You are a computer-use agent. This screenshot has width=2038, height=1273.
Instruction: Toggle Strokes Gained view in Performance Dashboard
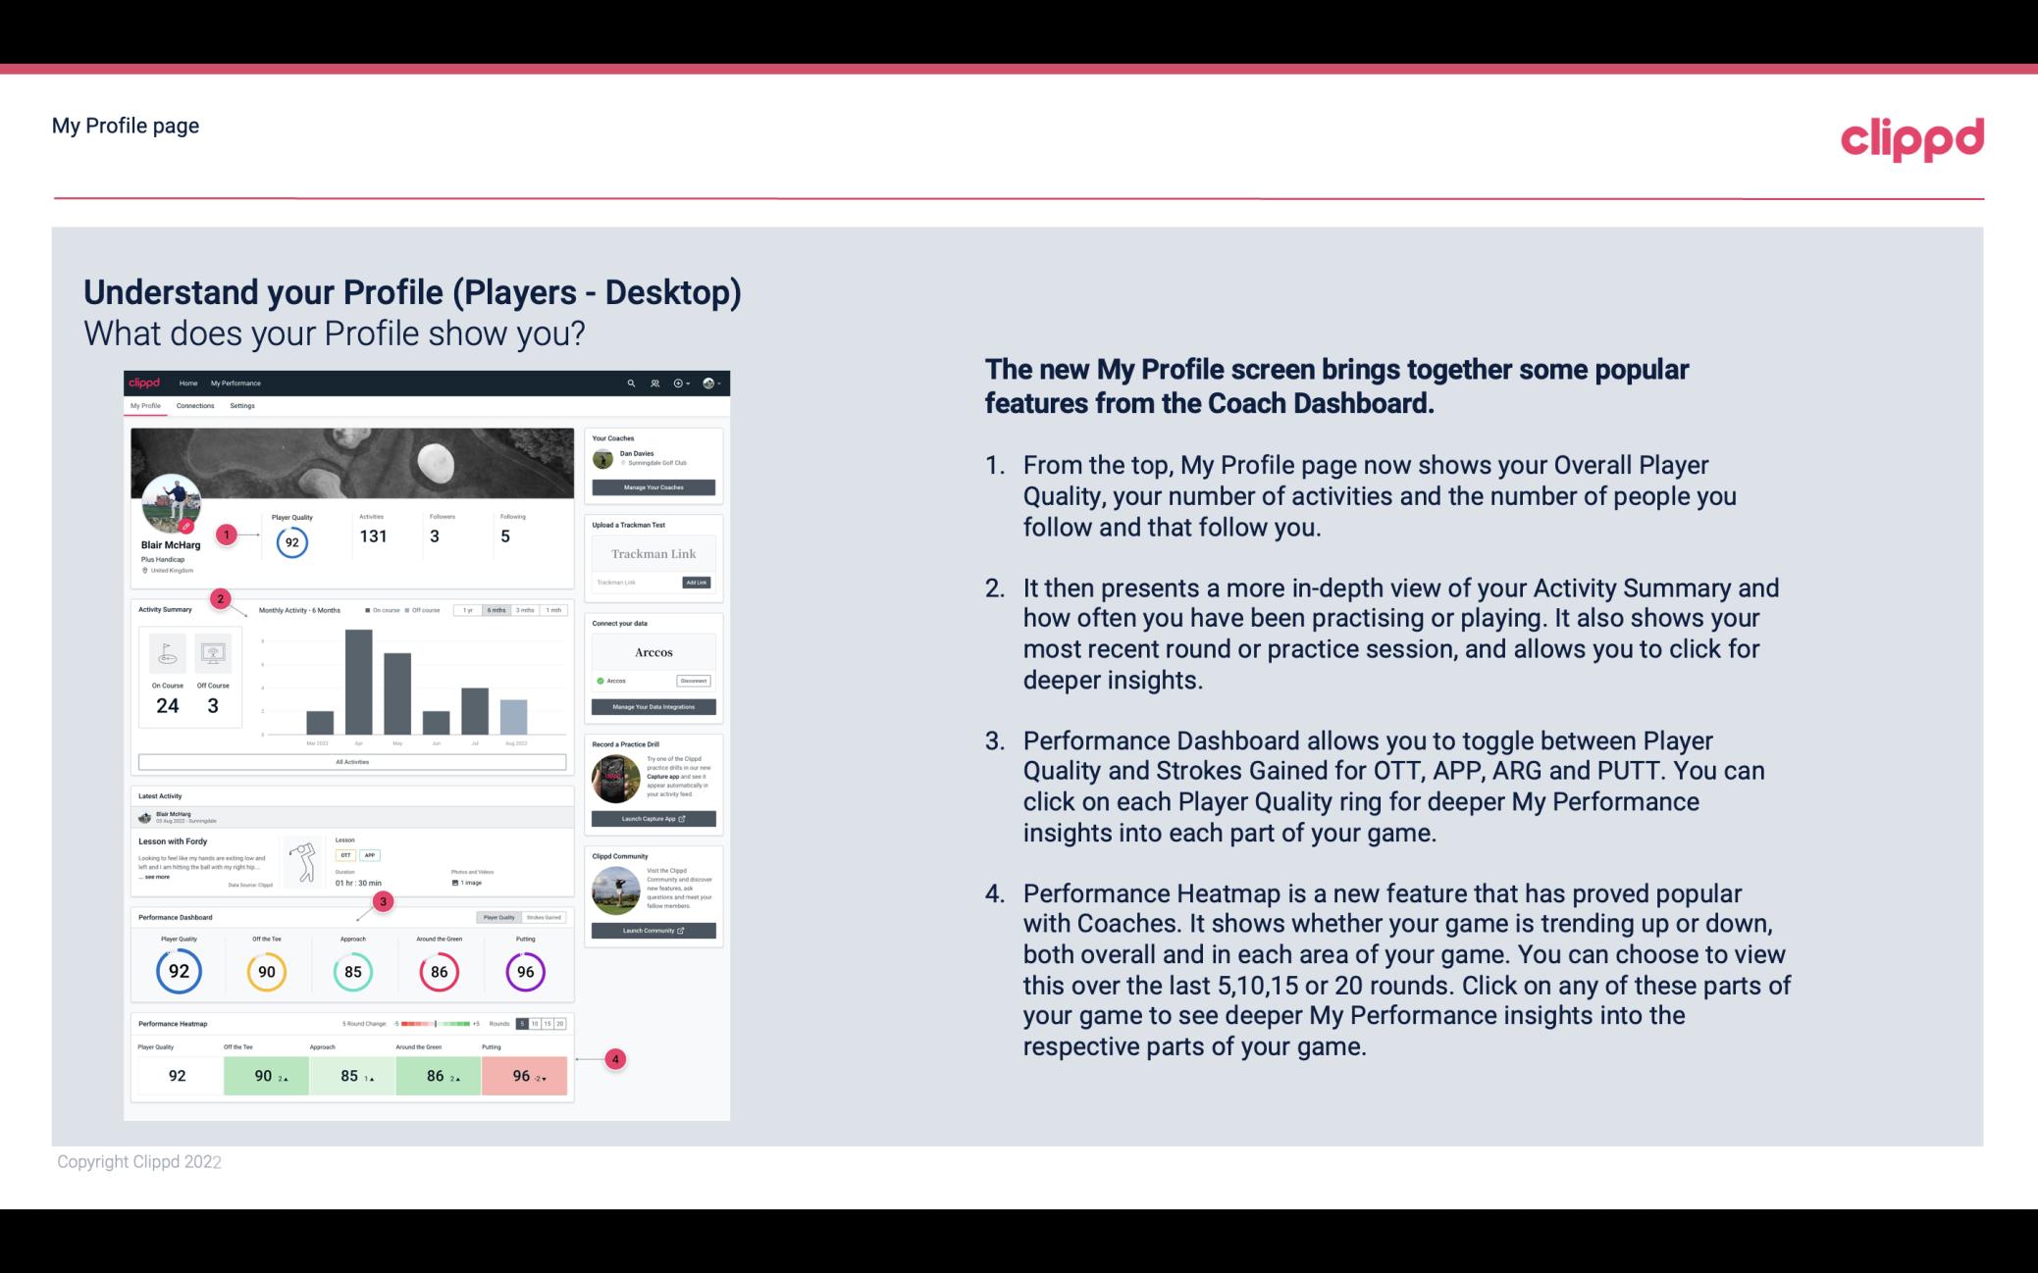(549, 918)
